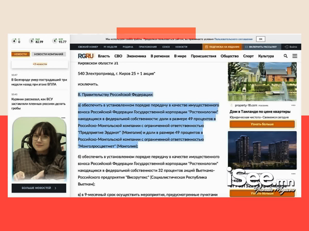Click the euro rate 95.77 indicator
Image resolution: width=309 pixels, height=231 pixels.
(59, 41)
